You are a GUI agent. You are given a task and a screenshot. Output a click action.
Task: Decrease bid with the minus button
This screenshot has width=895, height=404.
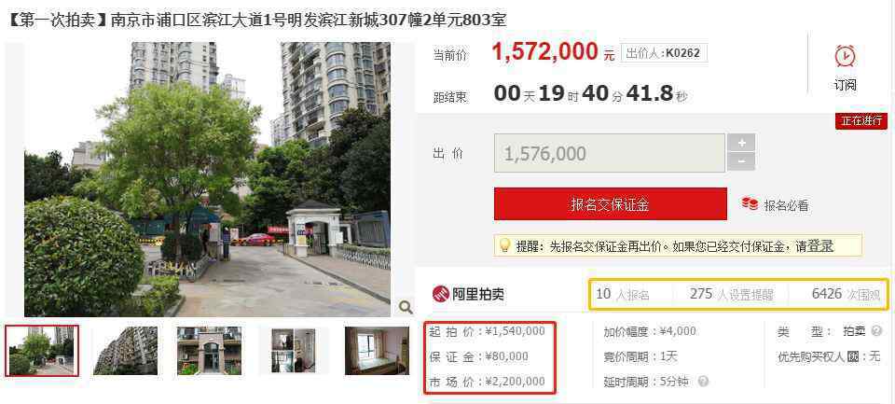(x=741, y=161)
